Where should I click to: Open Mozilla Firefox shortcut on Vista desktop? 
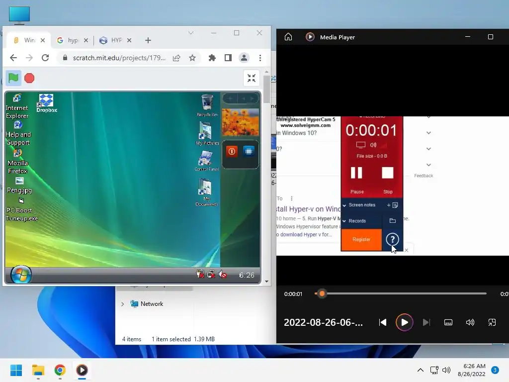pyautogui.click(x=17, y=162)
